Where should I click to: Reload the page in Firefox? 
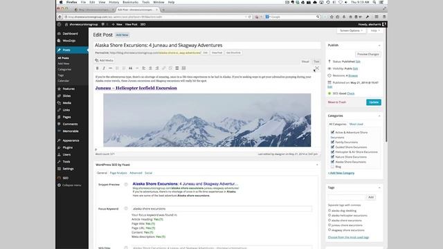(249, 17)
